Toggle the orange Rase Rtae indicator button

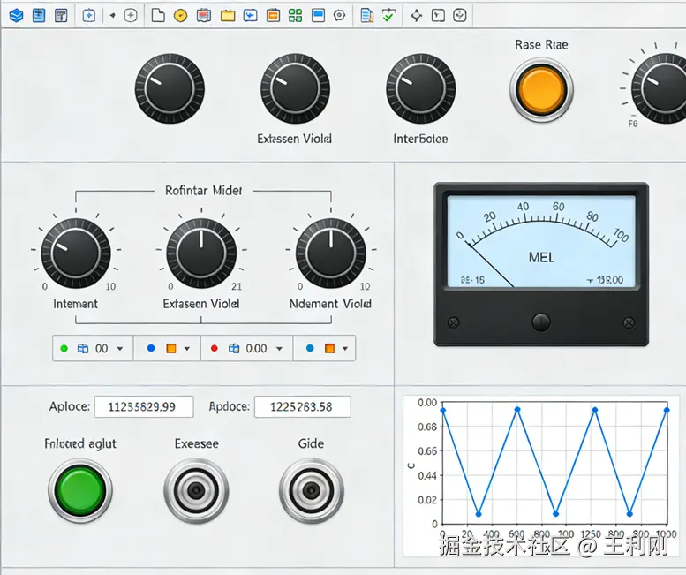tap(541, 90)
